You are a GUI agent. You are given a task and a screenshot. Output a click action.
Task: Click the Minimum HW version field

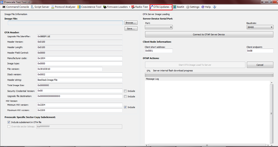click(x=80, y=105)
